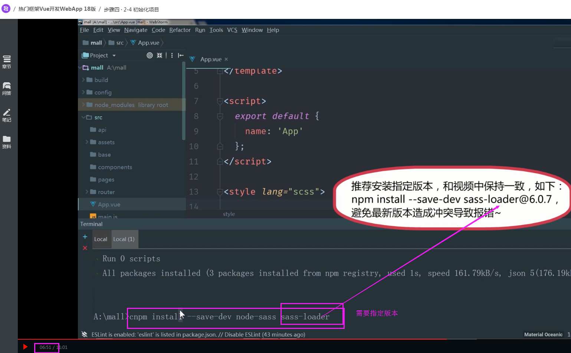Click the mall breadcrumb in navigation bar
Viewport: 571px width, 353px height.
(x=92, y=43)
